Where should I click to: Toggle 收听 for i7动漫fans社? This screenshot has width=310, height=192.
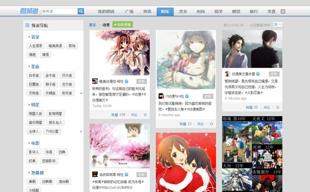click(x=208, y=96)
